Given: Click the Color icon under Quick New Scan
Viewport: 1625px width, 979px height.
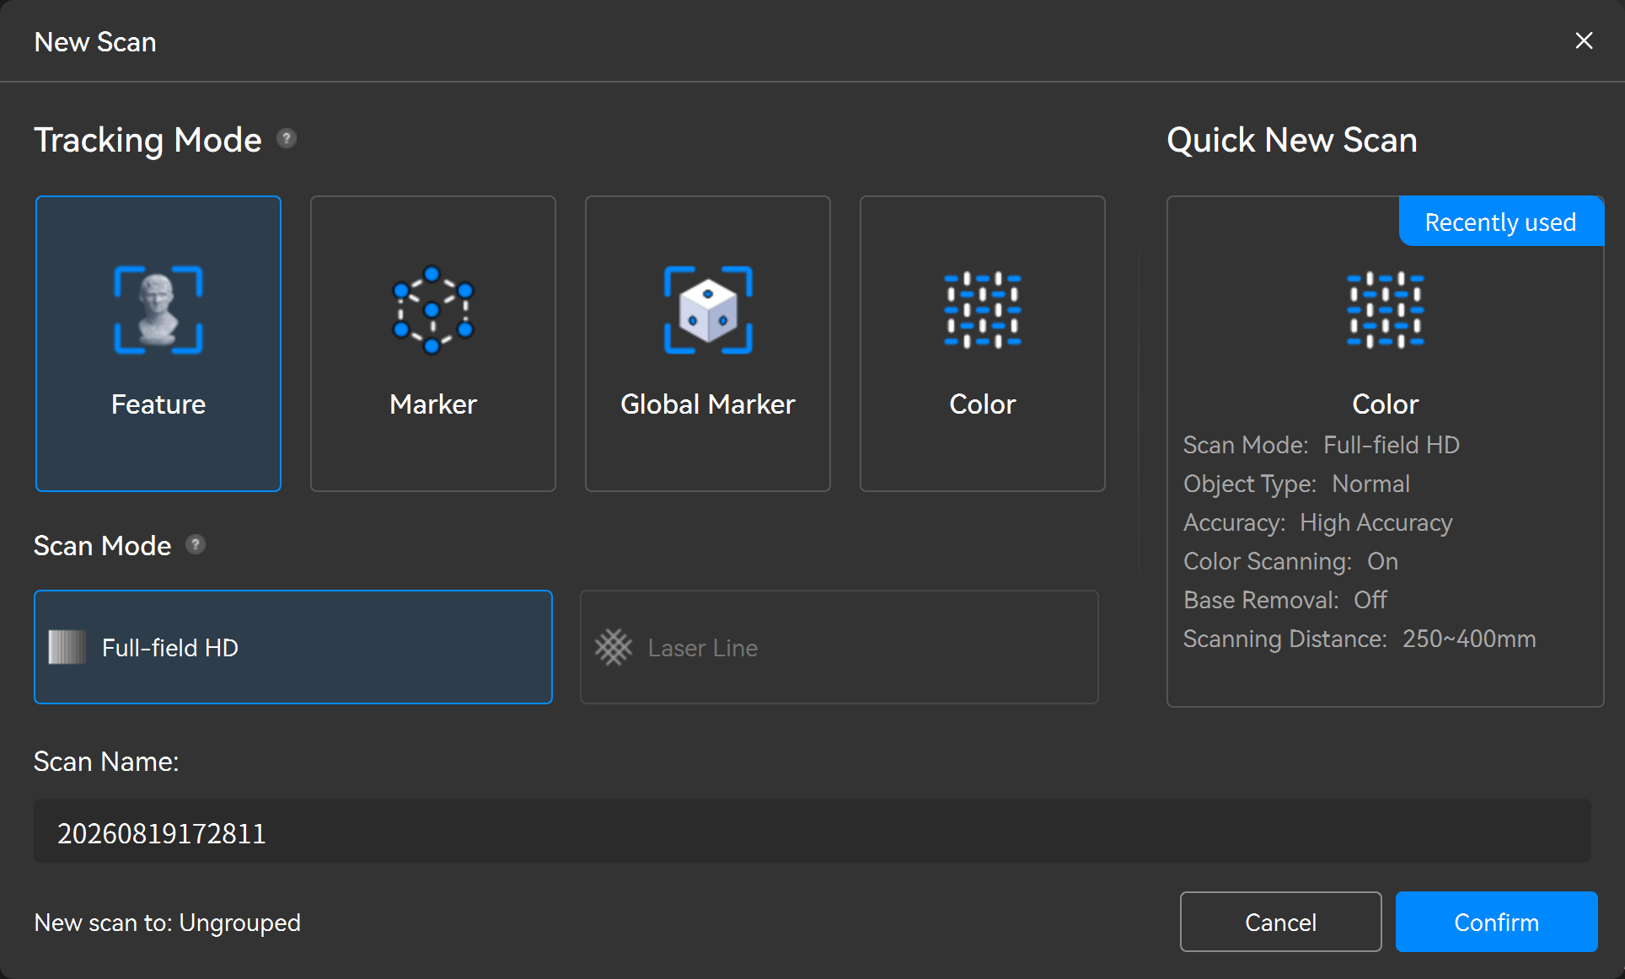Looking at the screenshot, I should 1386,310.
